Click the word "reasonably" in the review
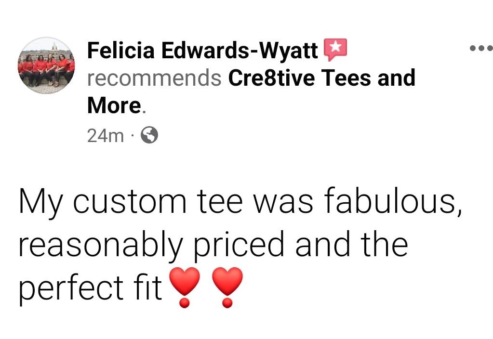 click(x=101, y=246)
